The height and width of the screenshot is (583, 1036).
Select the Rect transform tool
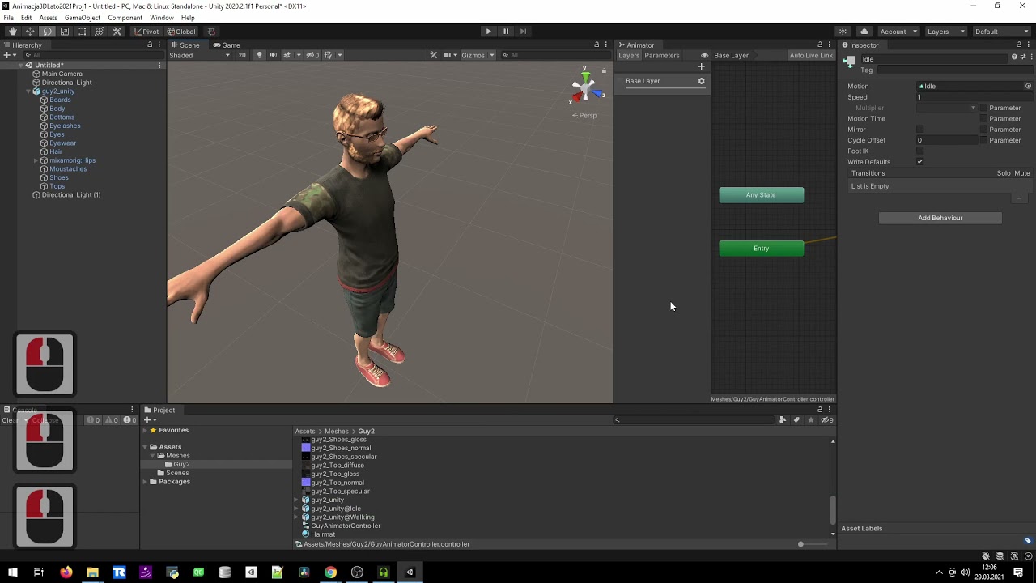tap(82, 32)
